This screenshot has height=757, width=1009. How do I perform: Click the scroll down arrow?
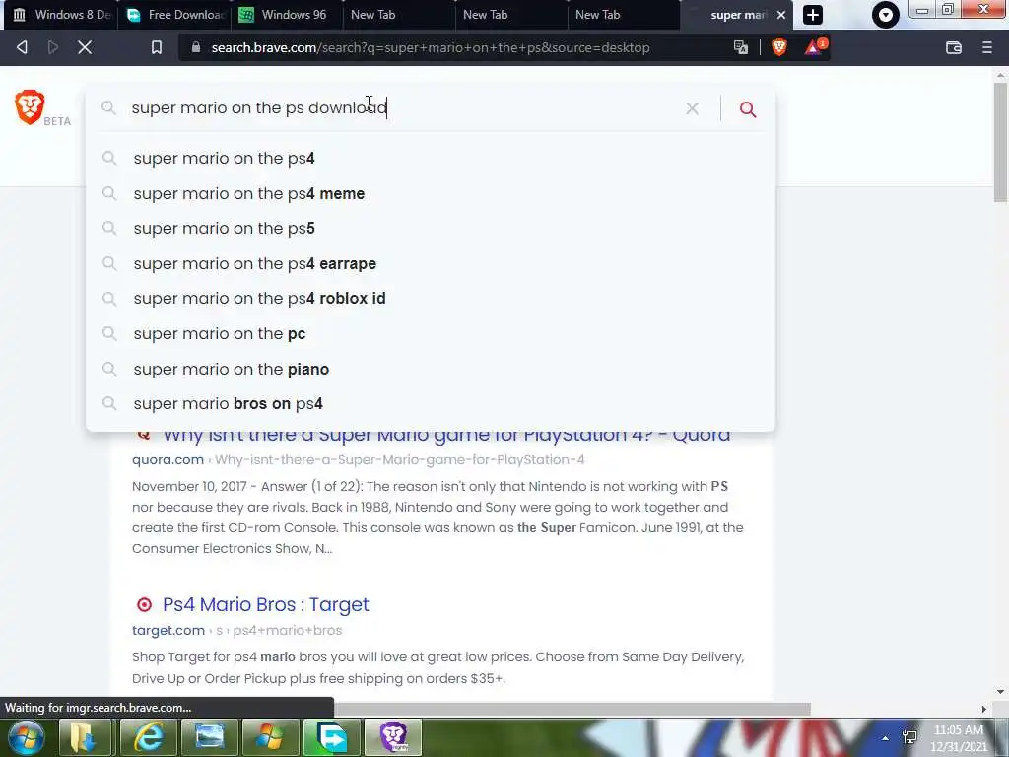[x=1001, y=692]
